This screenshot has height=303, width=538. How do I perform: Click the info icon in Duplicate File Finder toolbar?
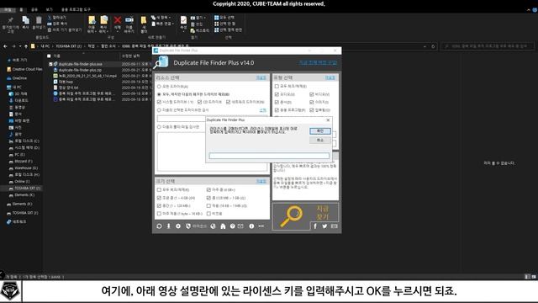pos(251,226)
